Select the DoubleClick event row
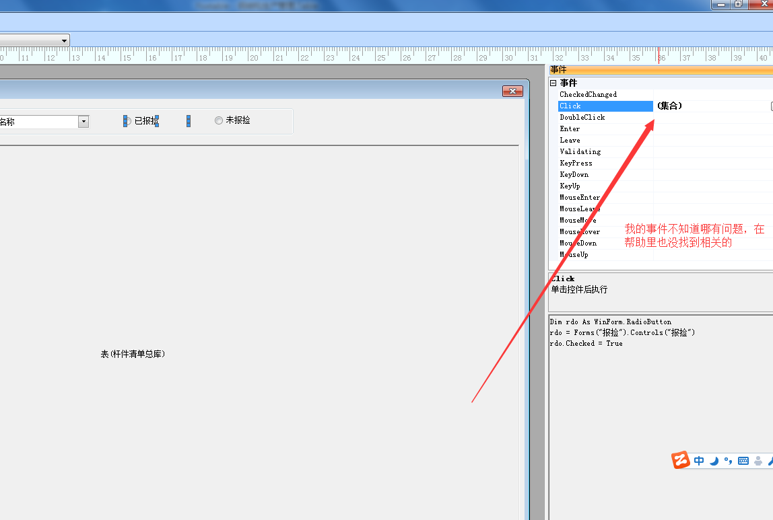Image resolution: width=773 pixels, height=520 pixels. (582, 118)
